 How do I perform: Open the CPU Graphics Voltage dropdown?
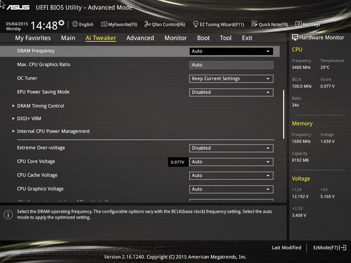[231, 189]
